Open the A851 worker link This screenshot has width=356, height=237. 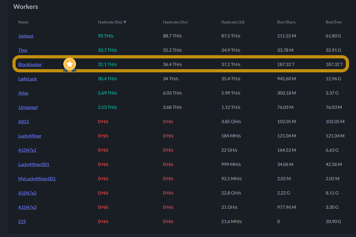click(x=24, y=121)
